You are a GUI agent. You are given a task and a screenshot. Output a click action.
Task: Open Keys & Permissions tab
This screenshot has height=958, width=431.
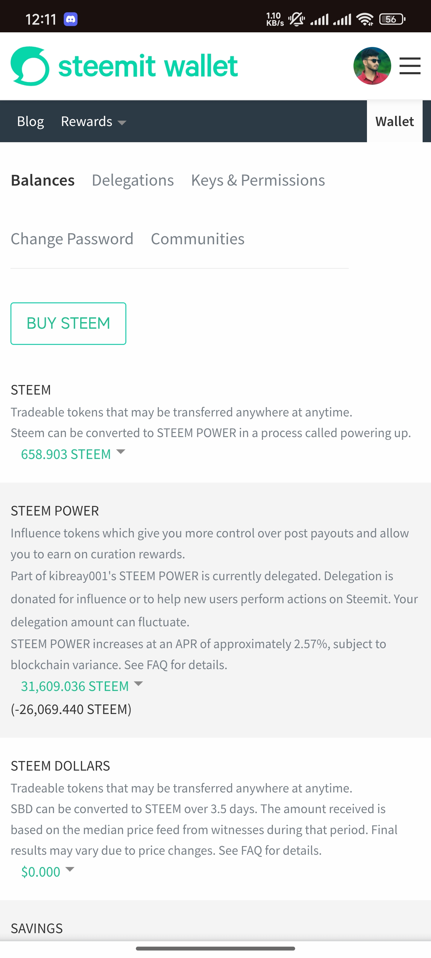click(x=258, y=180)
